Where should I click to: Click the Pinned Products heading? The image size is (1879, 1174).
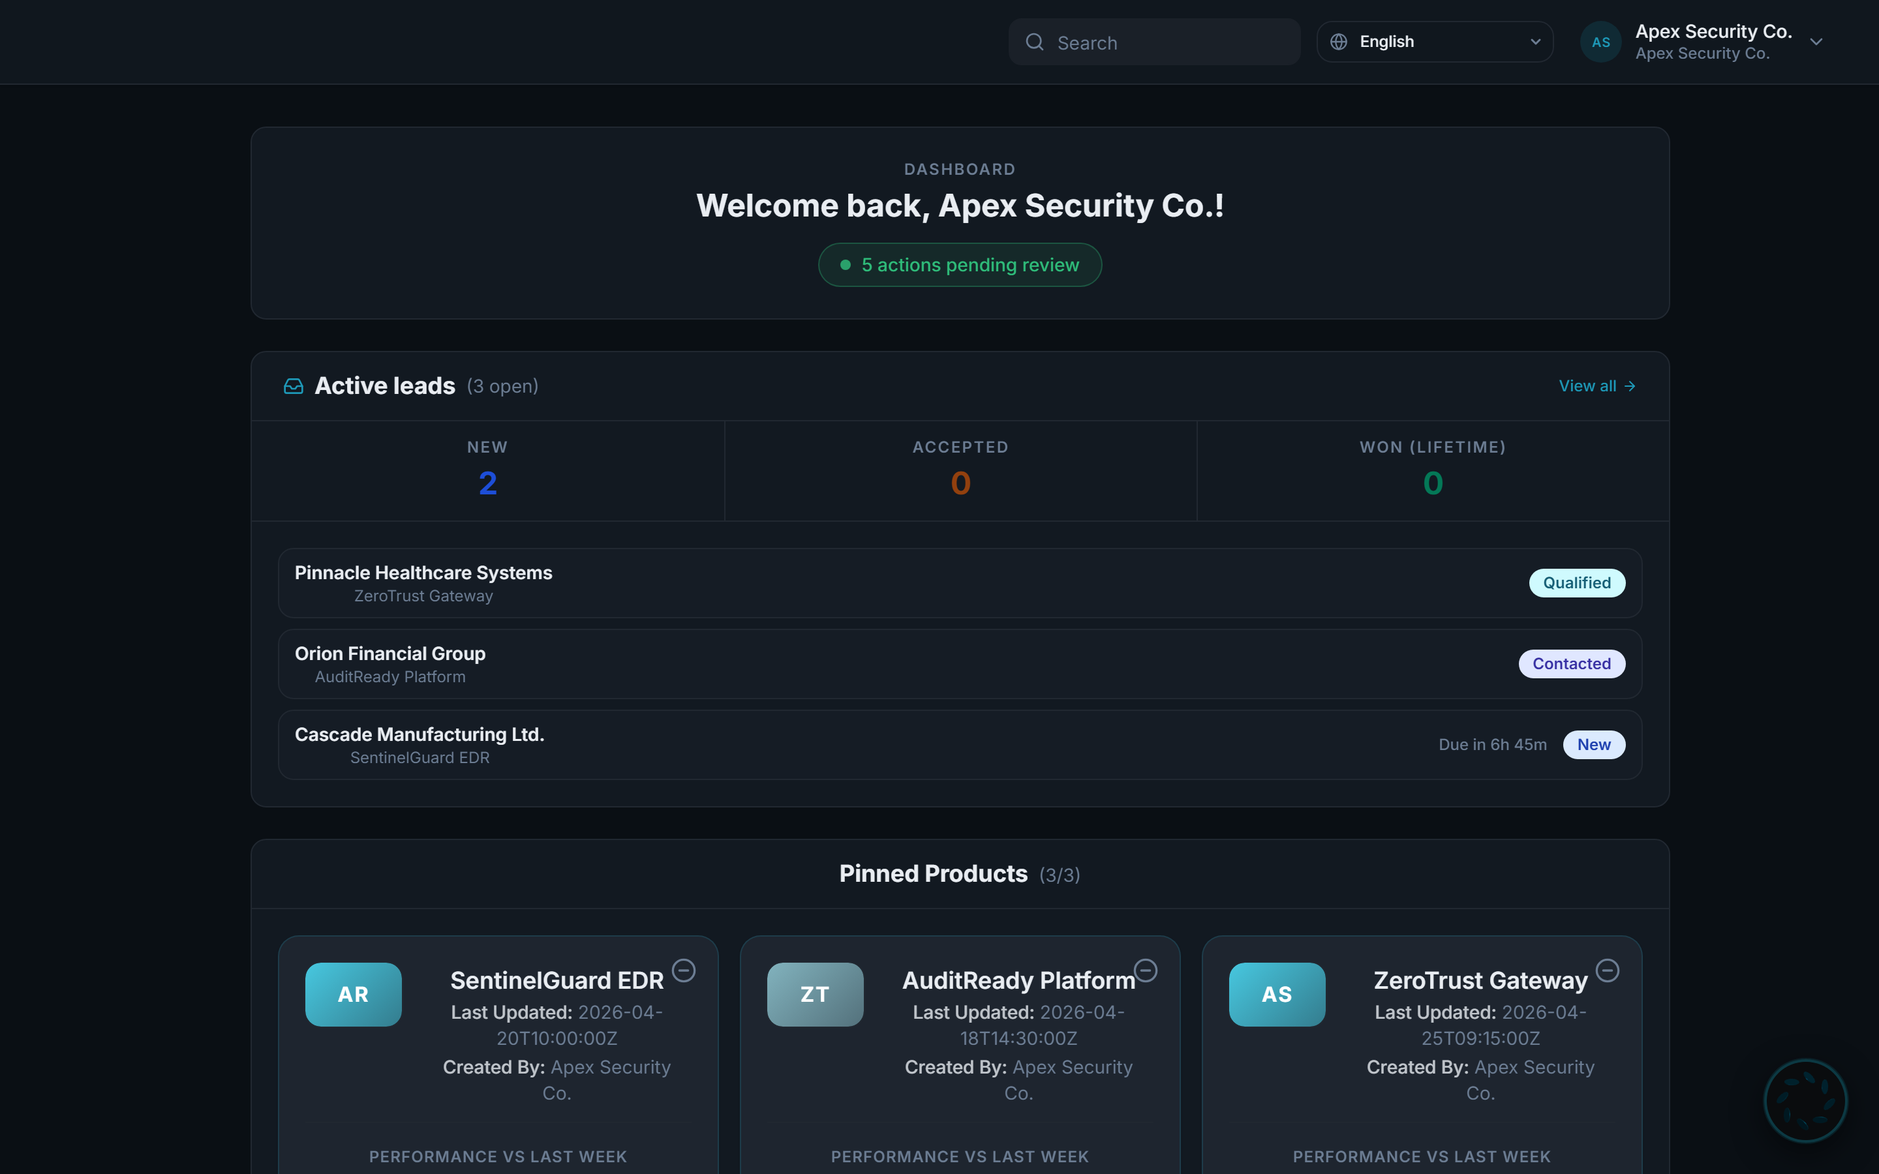click(933, 873)
